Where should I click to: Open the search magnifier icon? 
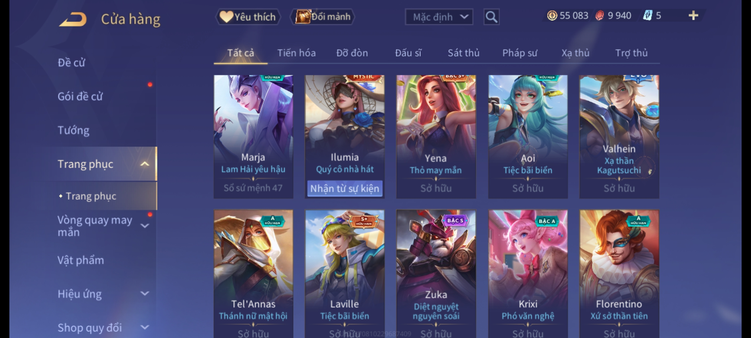[x=491, y=17]
